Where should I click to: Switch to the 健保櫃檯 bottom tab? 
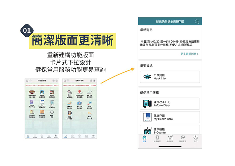coord(170,139)
